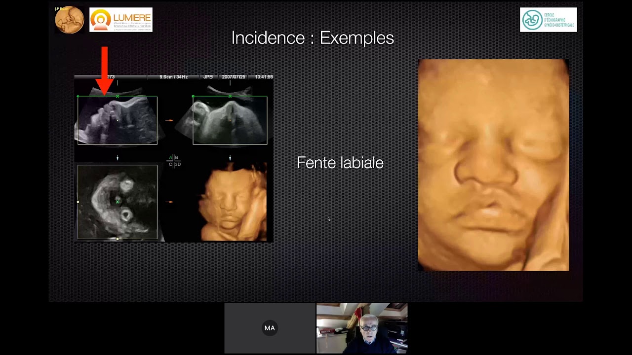Screen dimensions: 632x355
Task: Select the axial ultrasound pane showing orbits
Action: tap(118, 202)
